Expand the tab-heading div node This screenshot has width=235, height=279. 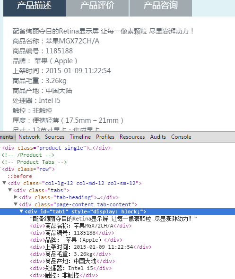click(16, 197)
